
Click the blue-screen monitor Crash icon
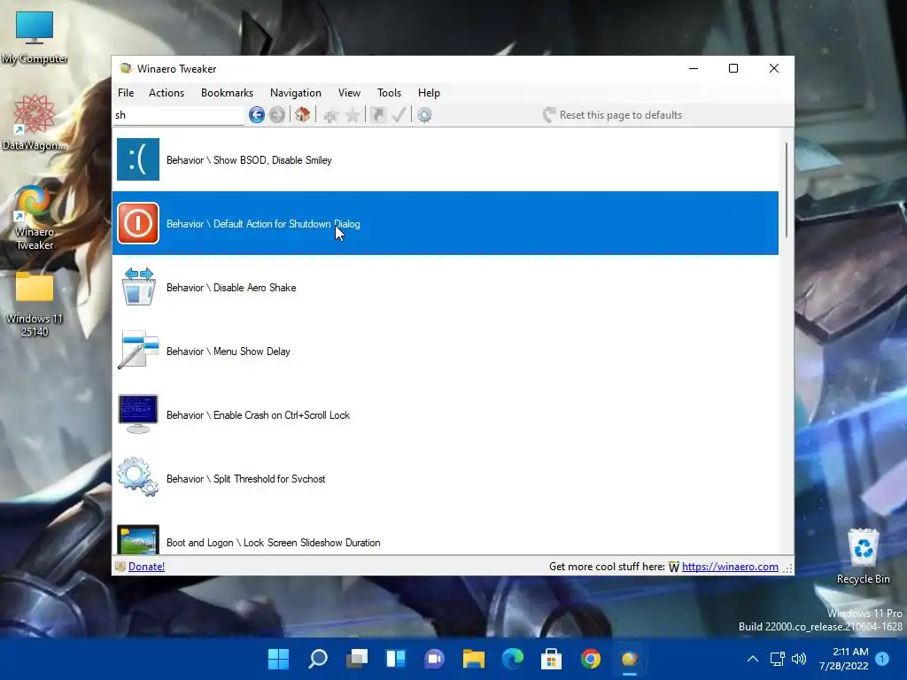[138, 414]
